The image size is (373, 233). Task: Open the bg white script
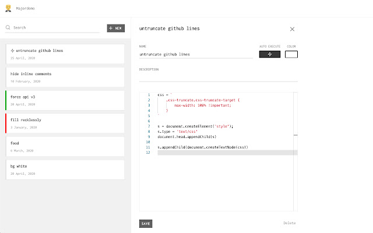click(x=64, y=168)
